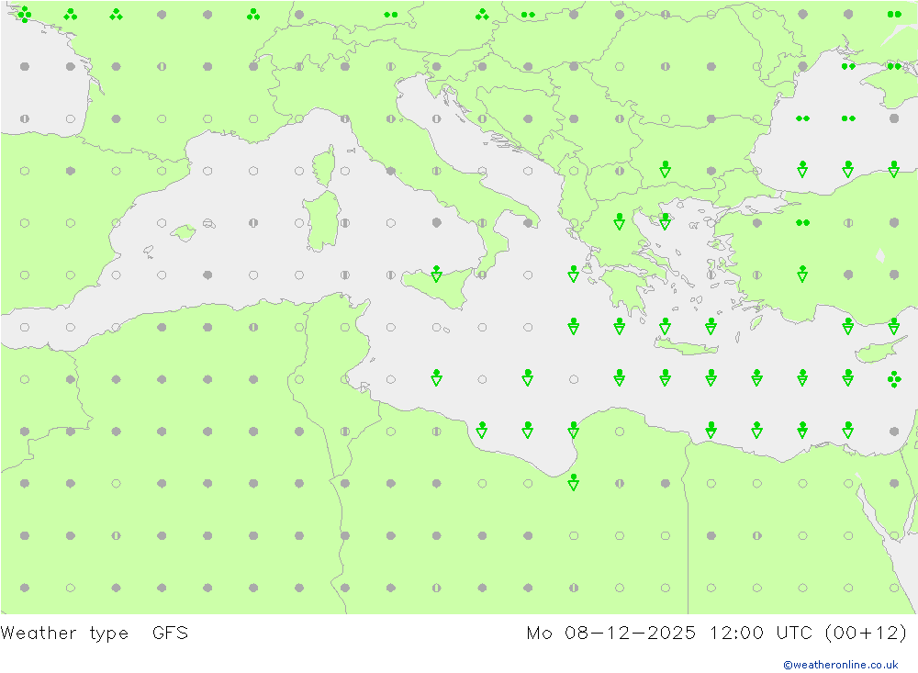This screenshot has height=673, width=918.
Task: Click the 'GFS' model label
Action: (x=171, y=634)
